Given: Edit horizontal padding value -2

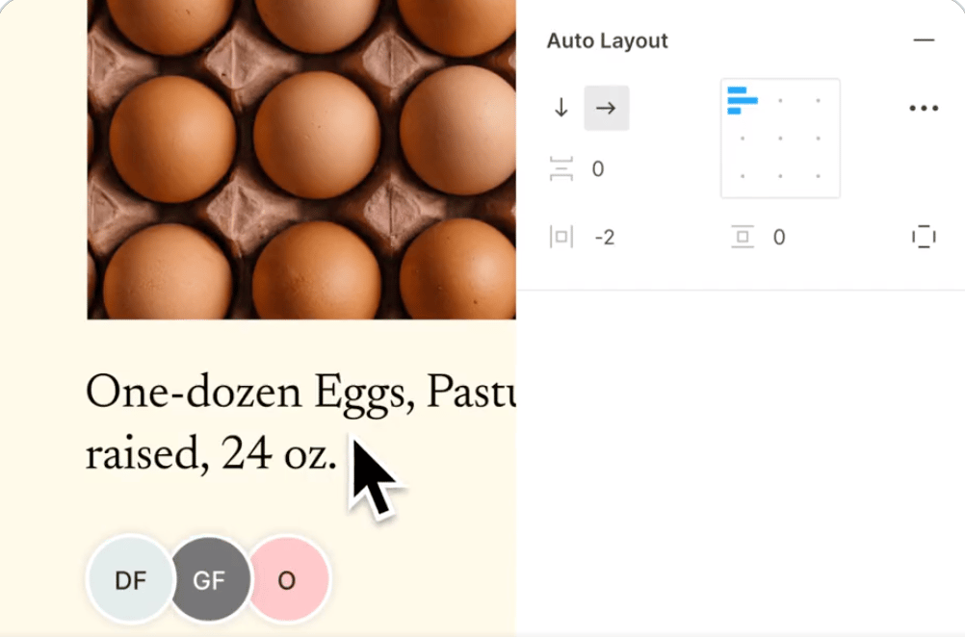Looking at the screenshot, I should click(605, 238).
